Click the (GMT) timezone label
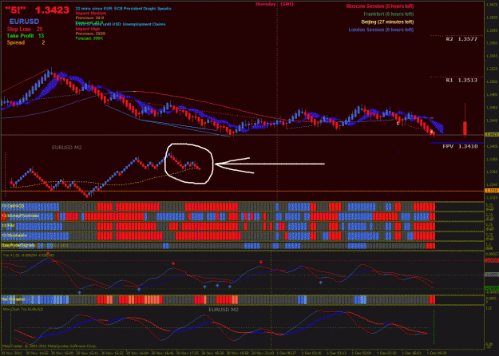The height and width of the screenshot is (356, 499). point(287,4)
